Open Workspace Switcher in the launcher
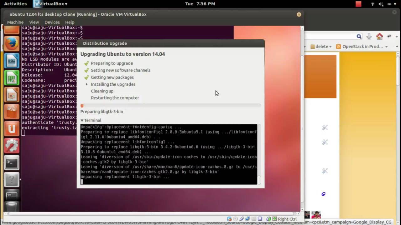401x225 pixels. [12, 195]
